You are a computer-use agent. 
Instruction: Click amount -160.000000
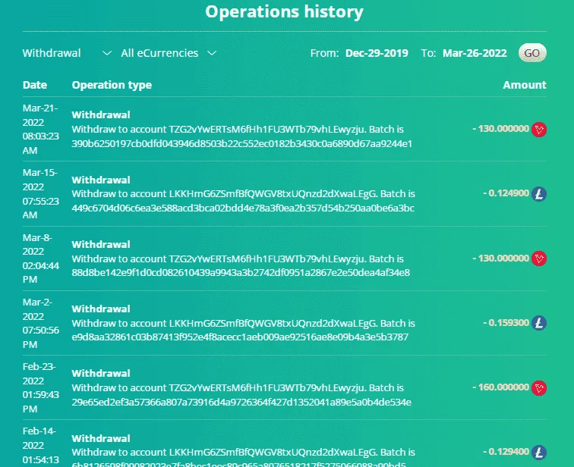coord(500,387)
